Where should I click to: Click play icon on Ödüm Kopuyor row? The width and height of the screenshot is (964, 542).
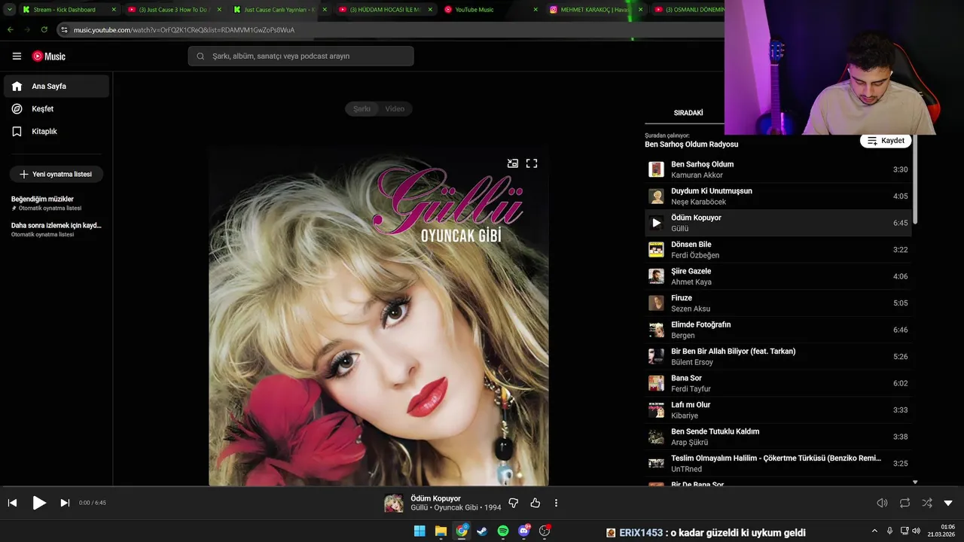click(x=656, y=223)
